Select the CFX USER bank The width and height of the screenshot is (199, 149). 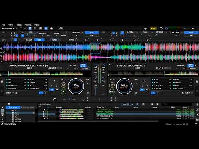click(39, 40)
